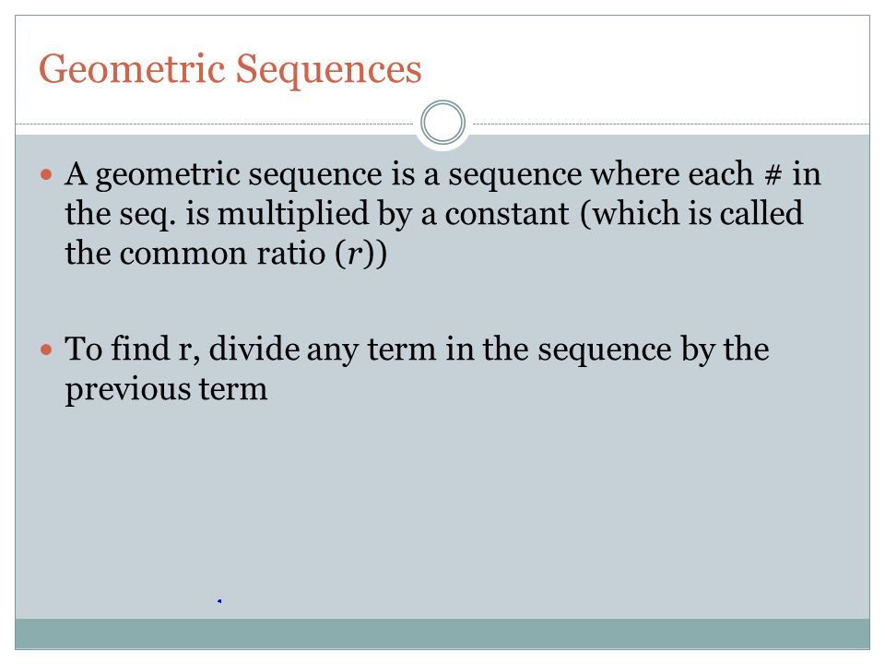Click the word 'divide' in the second bullet

[254, 349]
